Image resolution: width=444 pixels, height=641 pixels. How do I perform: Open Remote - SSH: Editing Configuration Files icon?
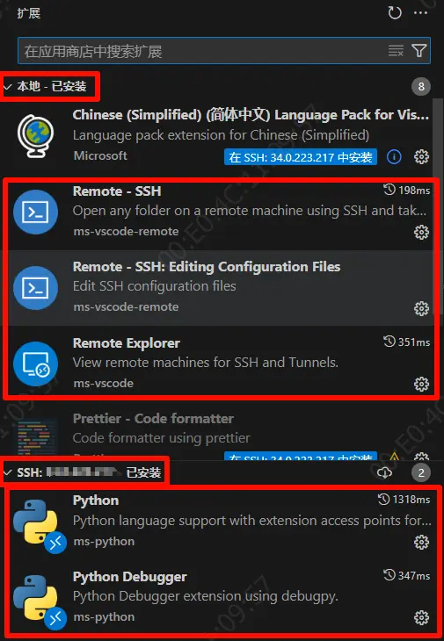click(35, 288)
